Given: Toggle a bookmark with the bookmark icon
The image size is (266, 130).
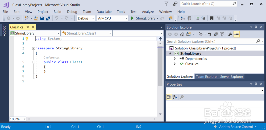Looking at the screenshot, I should coord(211,18).
